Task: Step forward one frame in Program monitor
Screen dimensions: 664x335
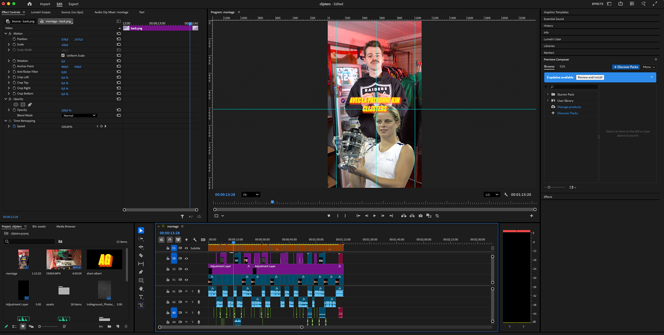Action: [383, 216]
